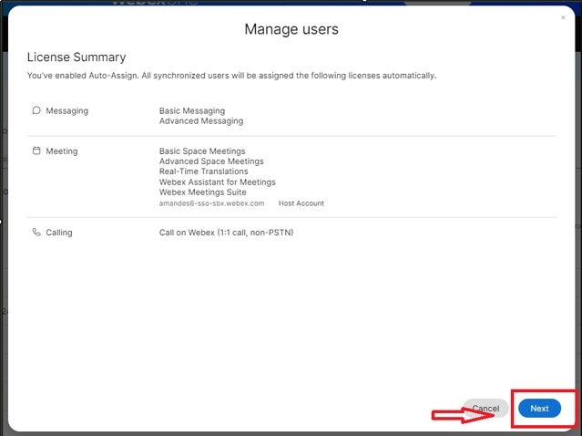Viewport: 582px width, 436px height.
Task: Click the Cancel button
Action: (485, 408)
